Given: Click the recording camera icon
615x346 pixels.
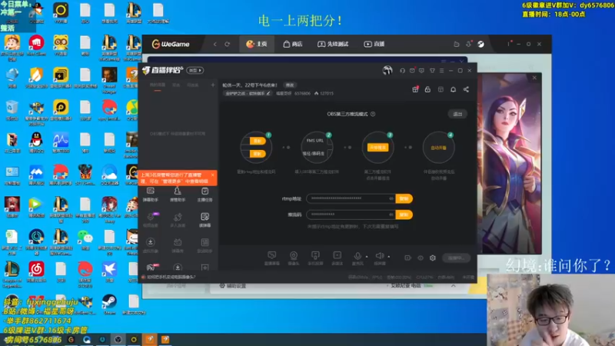Looking at the screenshot, I should click(408, 258).
